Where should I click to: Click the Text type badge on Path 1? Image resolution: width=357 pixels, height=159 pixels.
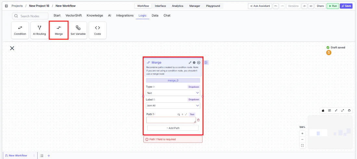click(x=192, y=114)
